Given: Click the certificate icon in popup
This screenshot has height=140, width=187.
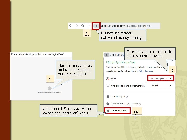Looking at the screenshot, I should point(108,97).
